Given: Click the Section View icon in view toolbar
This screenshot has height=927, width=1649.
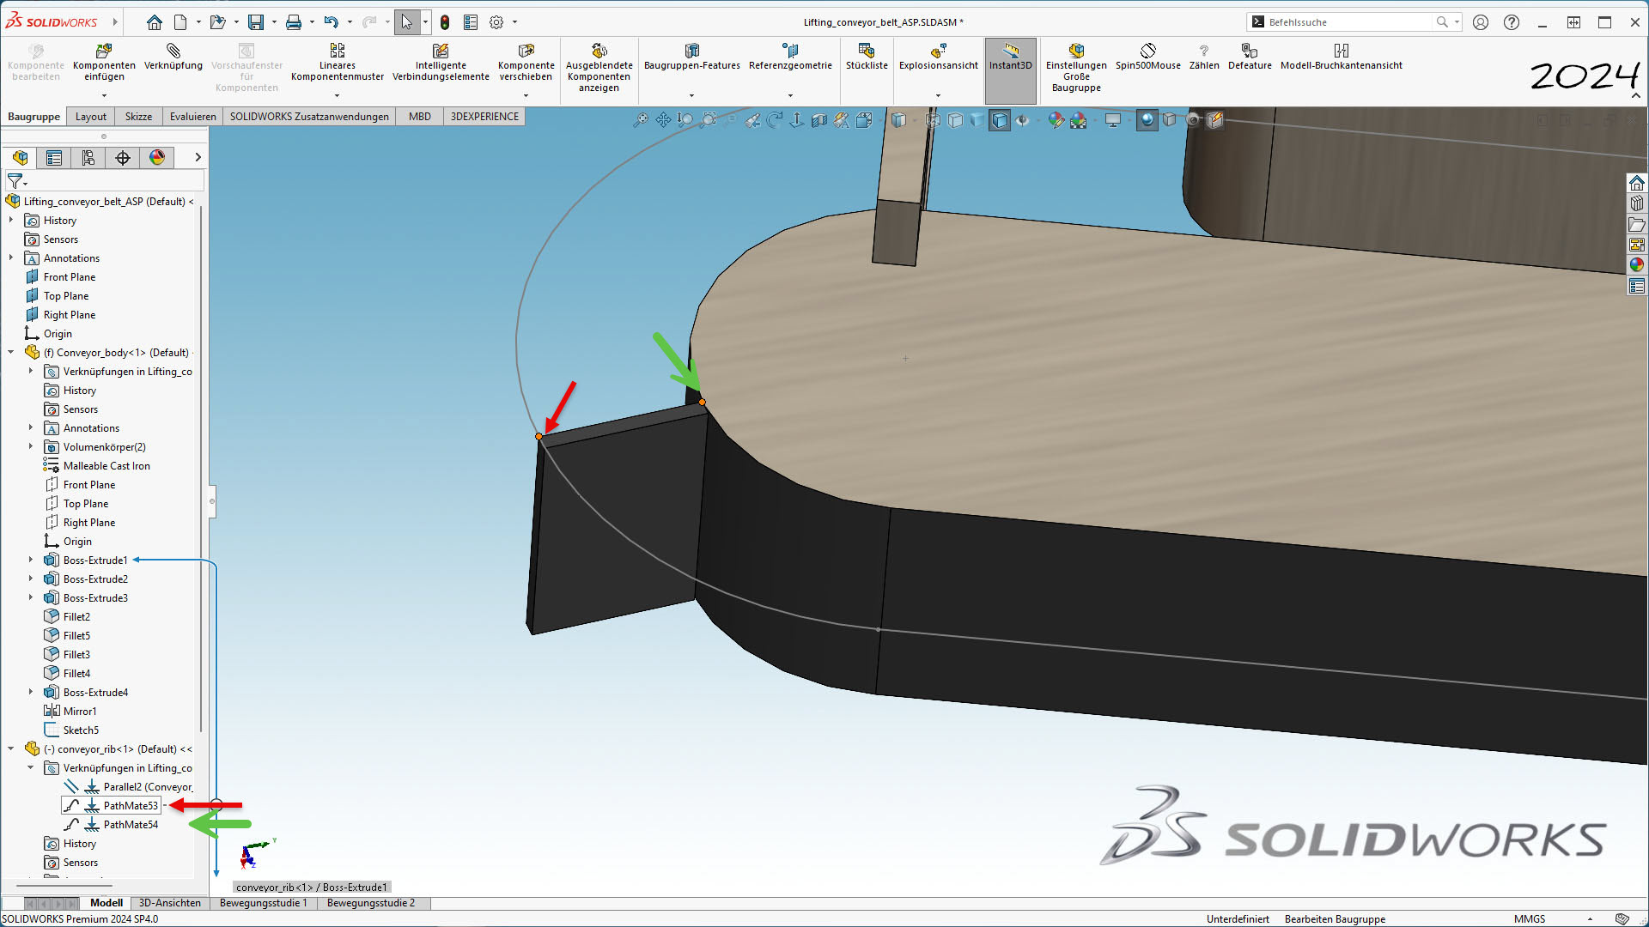Looking at the screenshot, I should (x=819, y=120).
